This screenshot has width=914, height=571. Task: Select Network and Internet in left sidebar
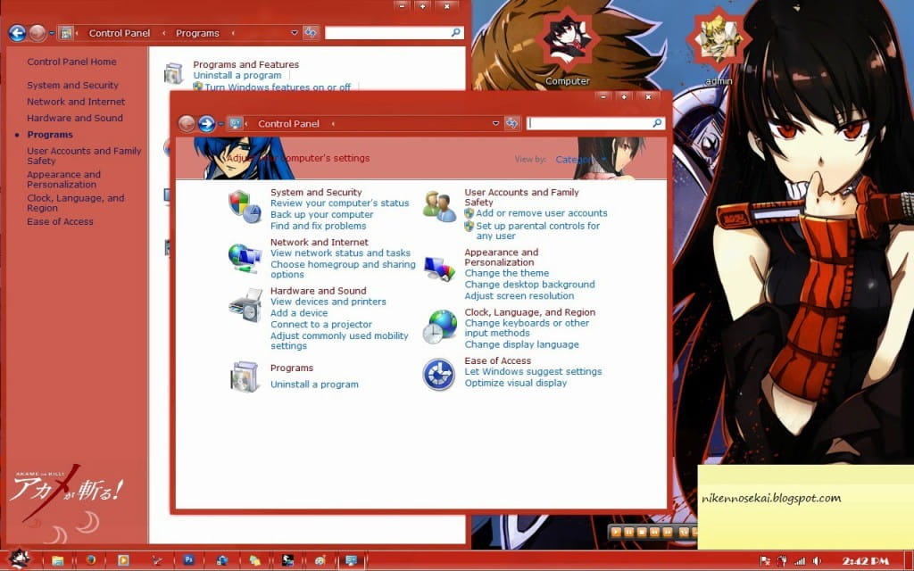pyautogui.click(x=76, y=102)
